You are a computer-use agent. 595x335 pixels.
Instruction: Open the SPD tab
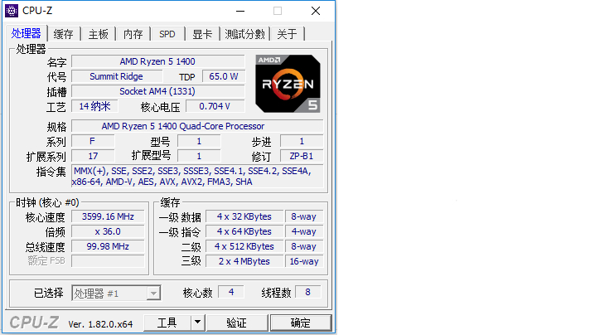pos(167,34)
